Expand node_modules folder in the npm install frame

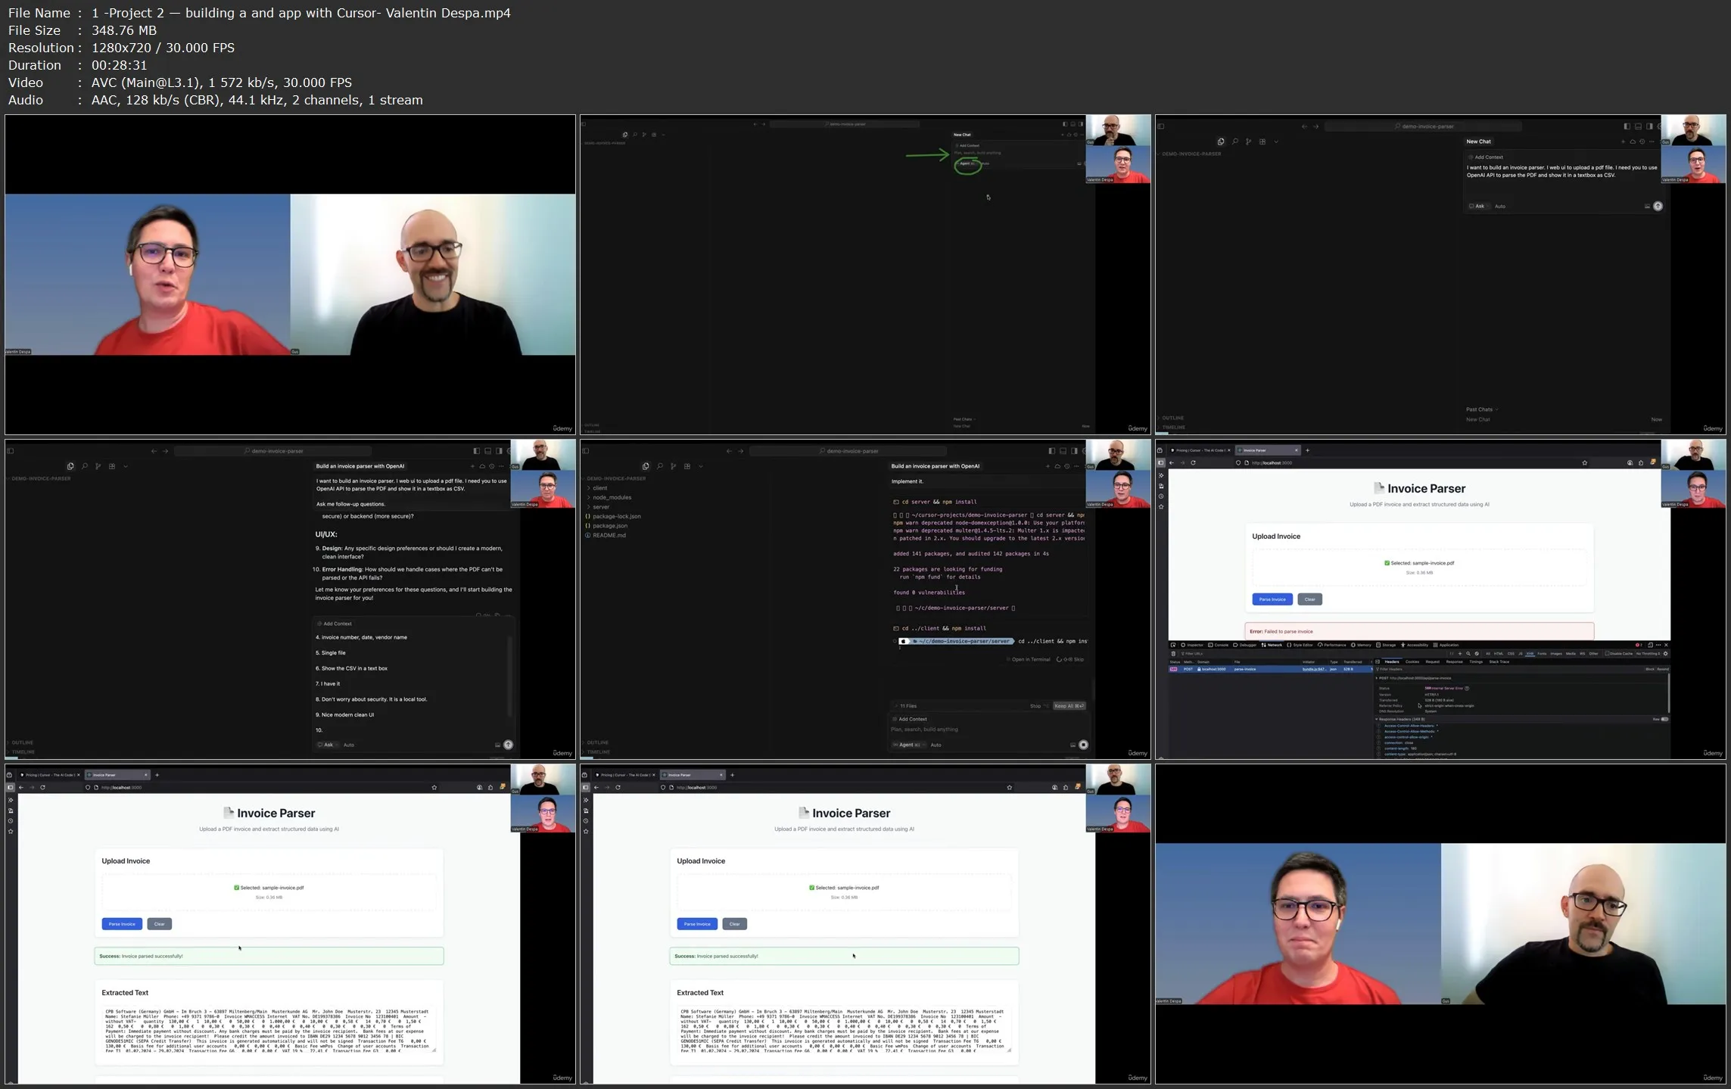point(610,497)
